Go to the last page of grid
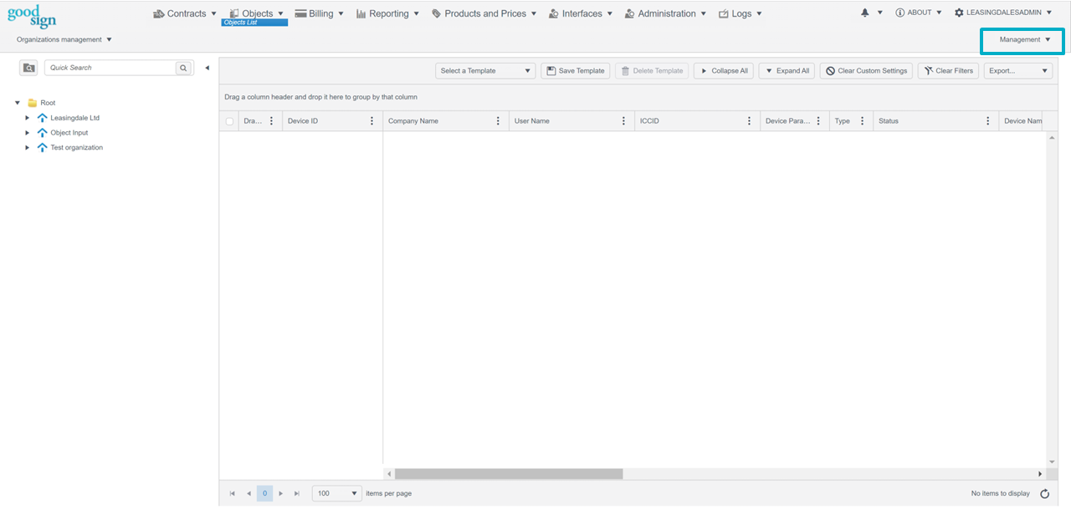 pyautogui.click(x=296, y=494)
